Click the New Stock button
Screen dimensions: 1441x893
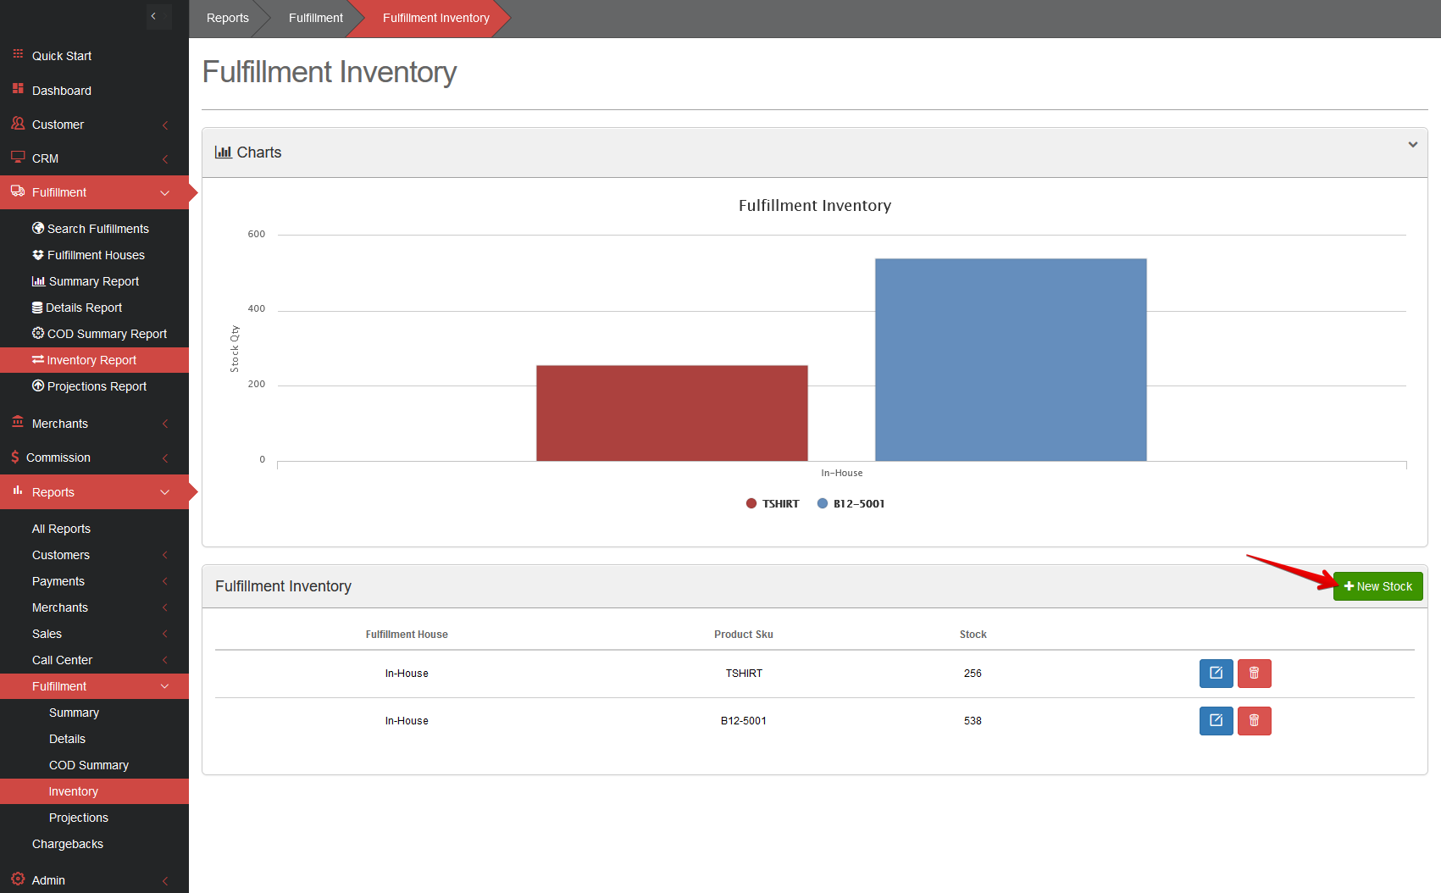(x=1377, y=586)
